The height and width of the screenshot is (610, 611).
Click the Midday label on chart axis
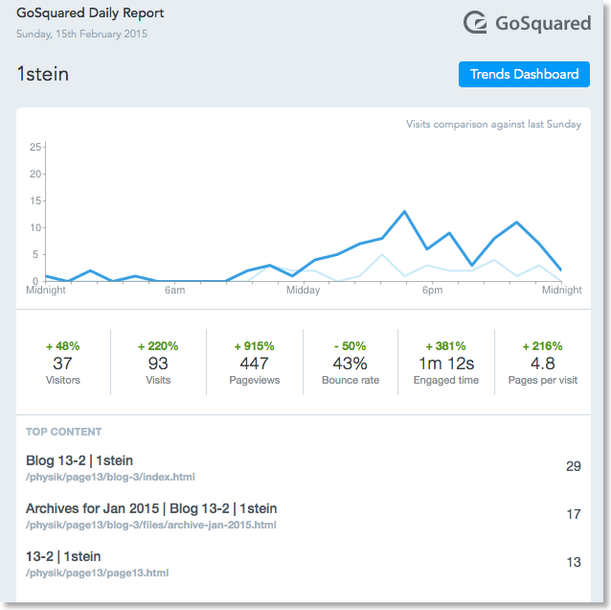[x=304, y=290]
